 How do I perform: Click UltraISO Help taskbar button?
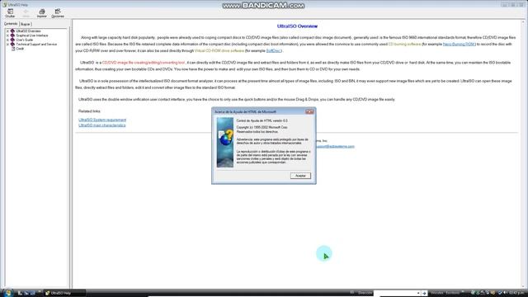(x=64, y=293)
